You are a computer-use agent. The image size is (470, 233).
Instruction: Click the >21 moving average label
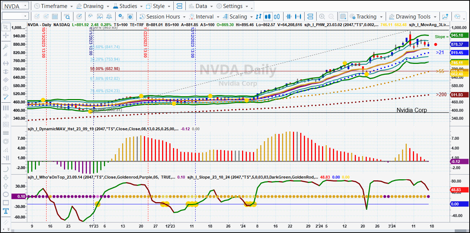tap(440, 53)
